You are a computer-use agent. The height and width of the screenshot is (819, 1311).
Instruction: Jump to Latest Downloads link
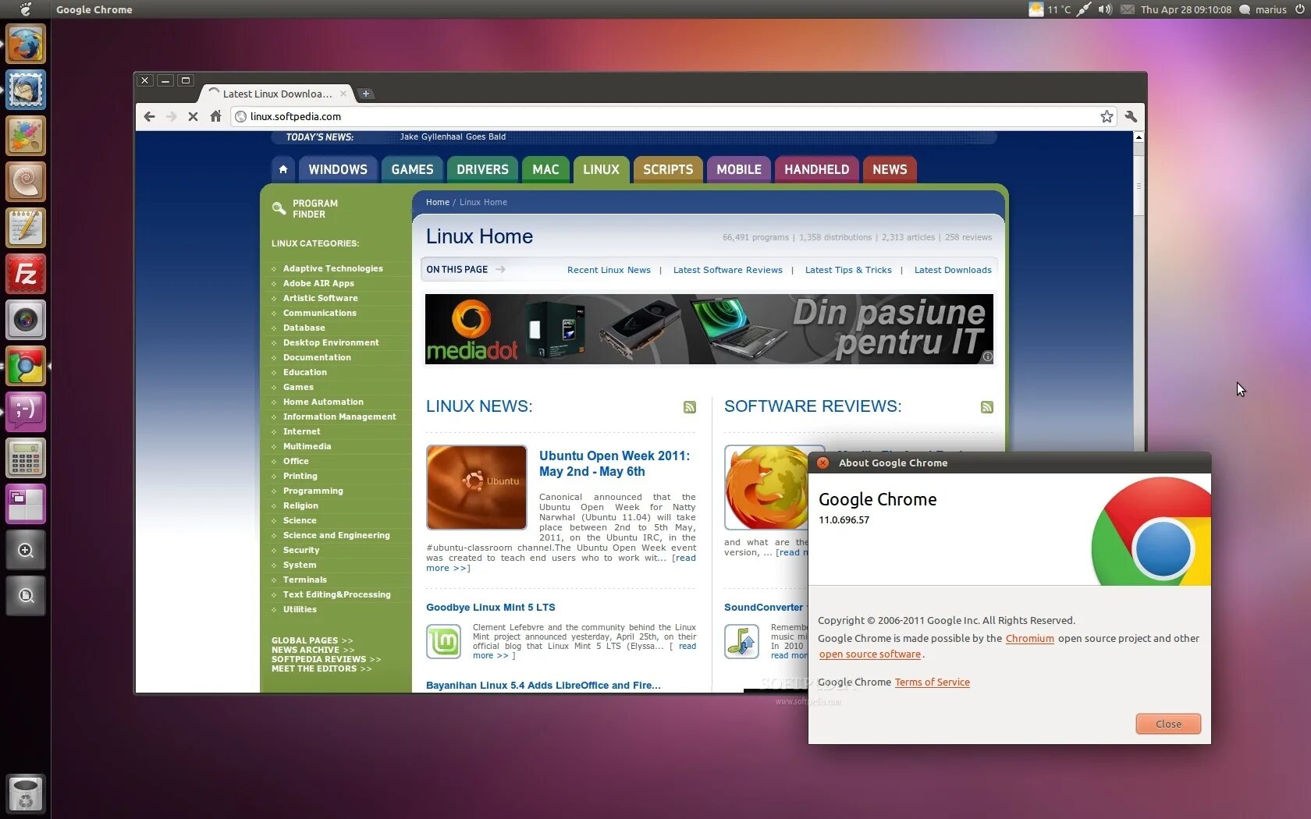point(953,270)
